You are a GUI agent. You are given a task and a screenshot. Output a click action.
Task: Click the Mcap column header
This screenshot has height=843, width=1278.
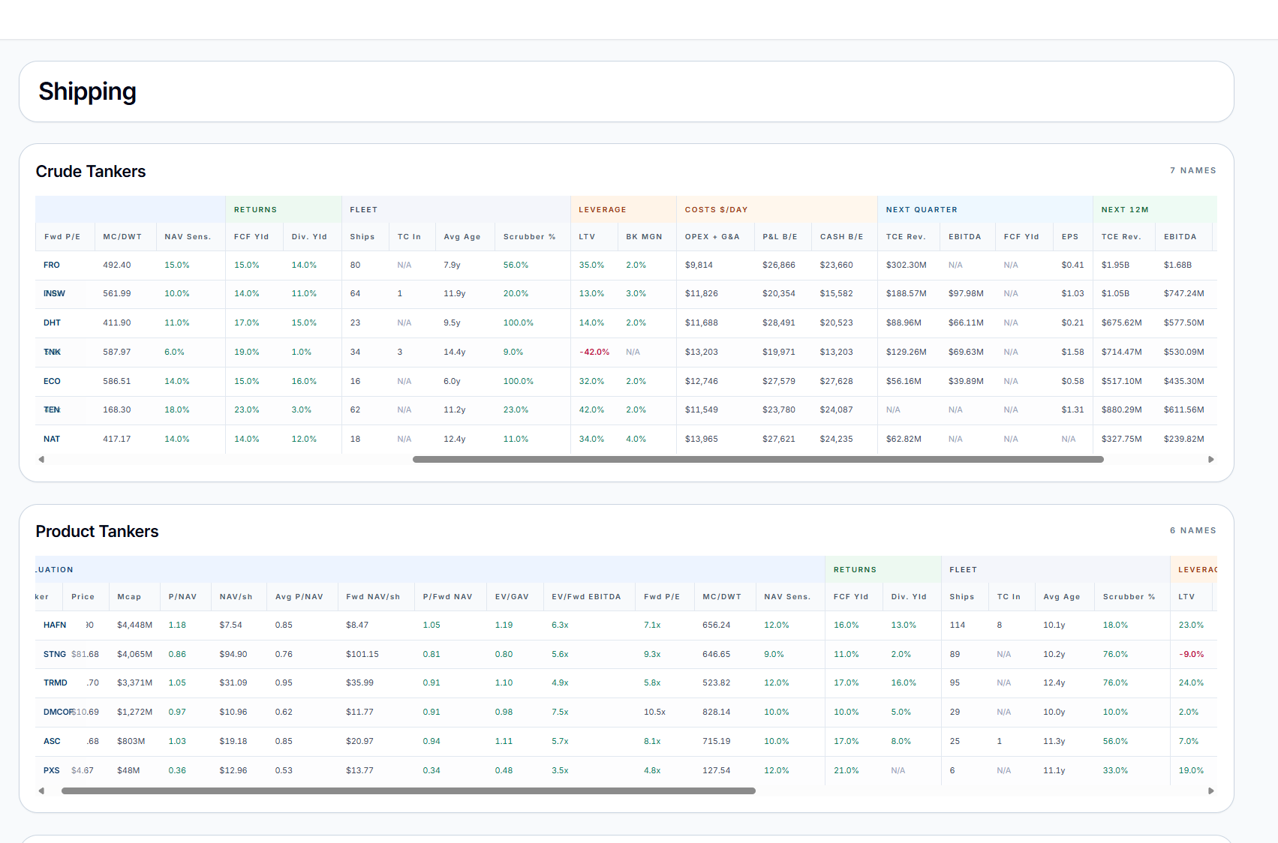pos(129,596)
